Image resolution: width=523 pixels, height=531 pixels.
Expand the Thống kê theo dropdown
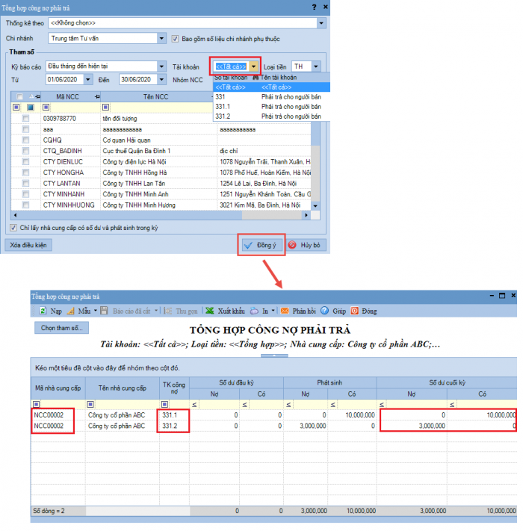pos(321,23)
